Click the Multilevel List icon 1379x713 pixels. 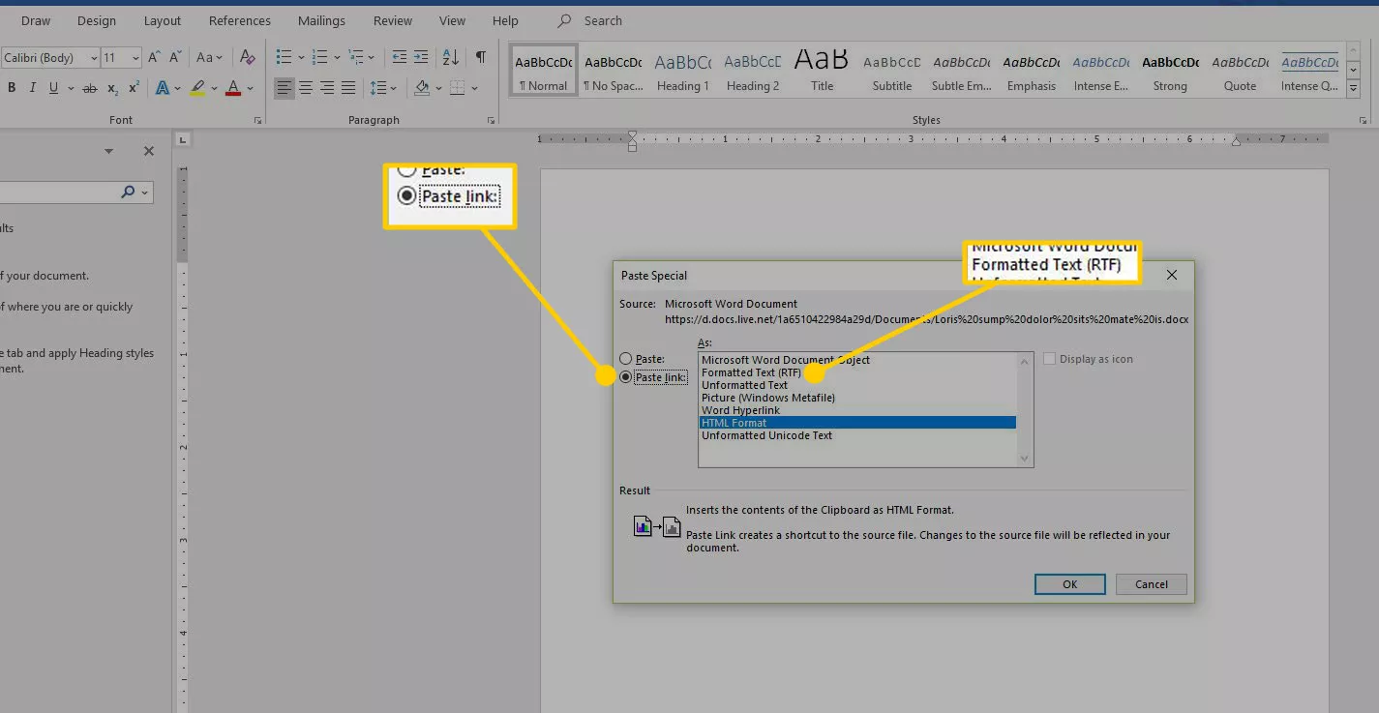pos(355,58)
